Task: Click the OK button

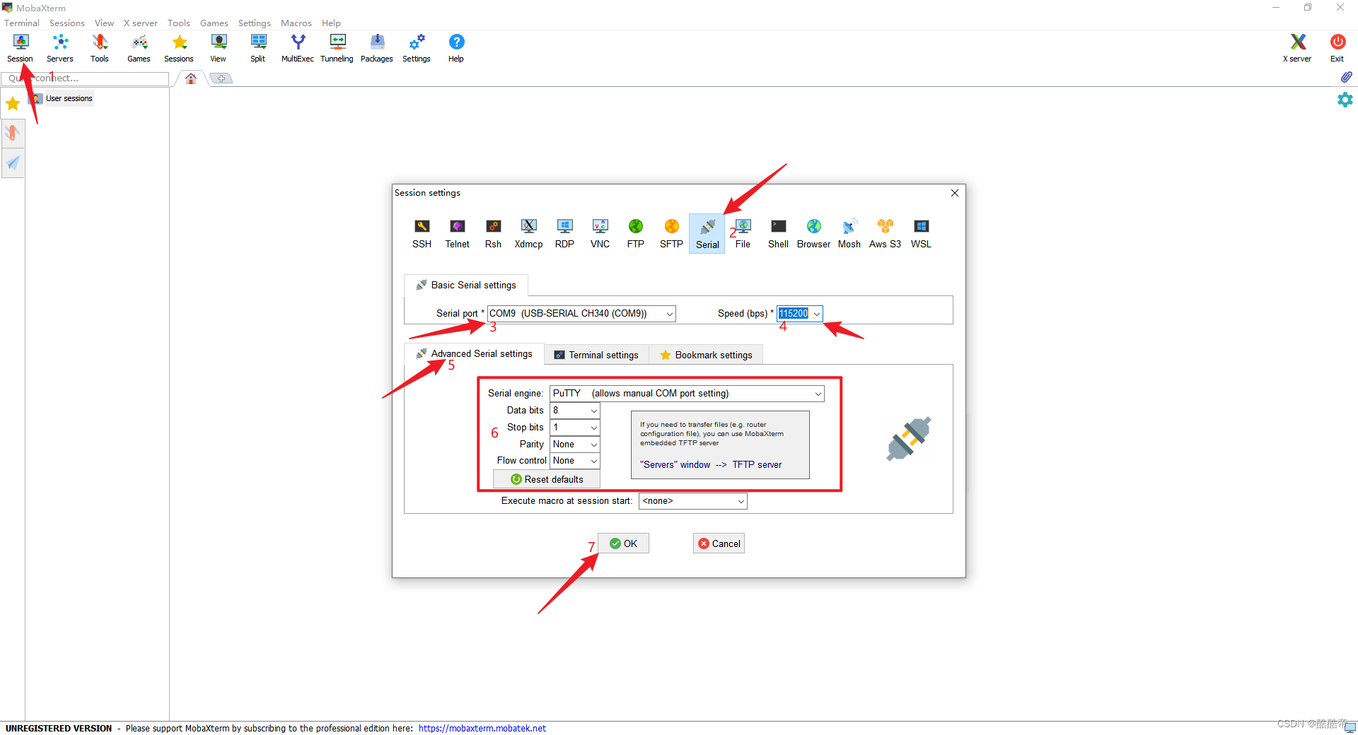Action: [x=624, y=543]
